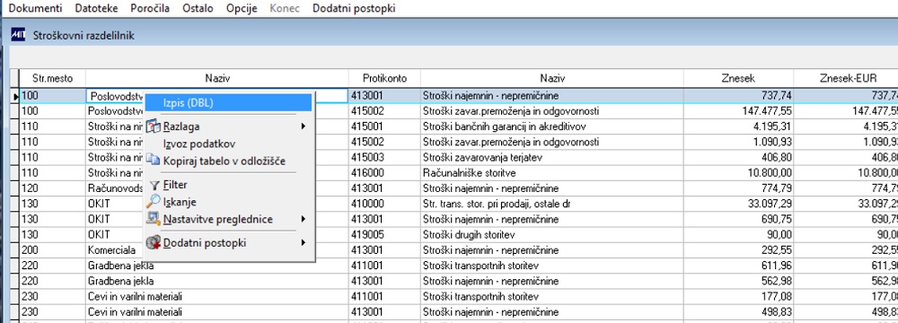898x323 pixels.
Task: Click Znesek 33.097,29 cell
Action: pyautogui.click(x=738, y=204)
